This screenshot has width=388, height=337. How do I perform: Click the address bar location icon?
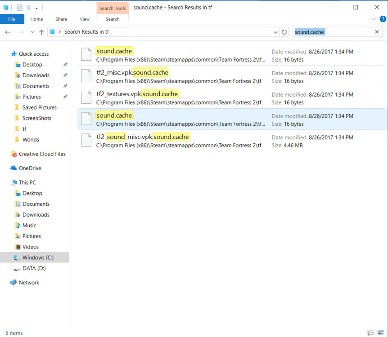[52, 31]
